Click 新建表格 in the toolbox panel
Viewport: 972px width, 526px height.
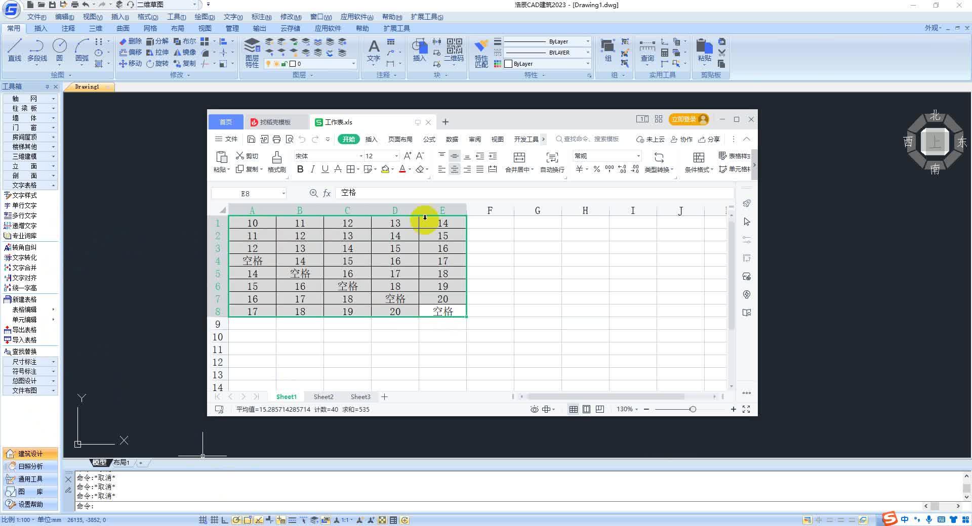click(23, 299)
